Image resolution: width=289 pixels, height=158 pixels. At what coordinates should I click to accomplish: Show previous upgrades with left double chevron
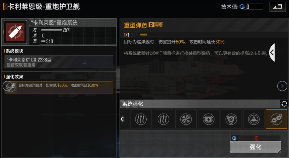122,119
